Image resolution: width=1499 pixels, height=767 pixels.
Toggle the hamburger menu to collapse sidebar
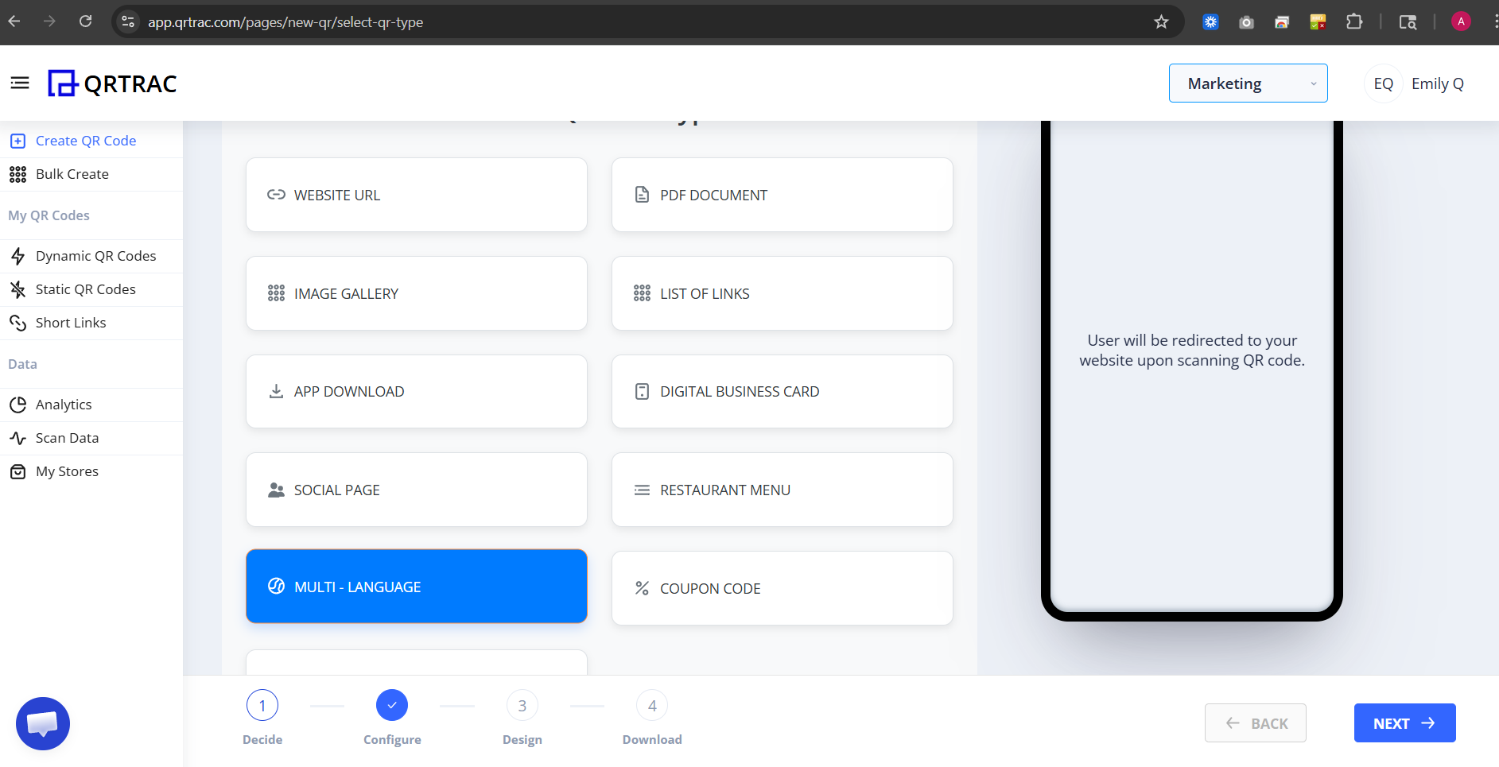(19, 82)
